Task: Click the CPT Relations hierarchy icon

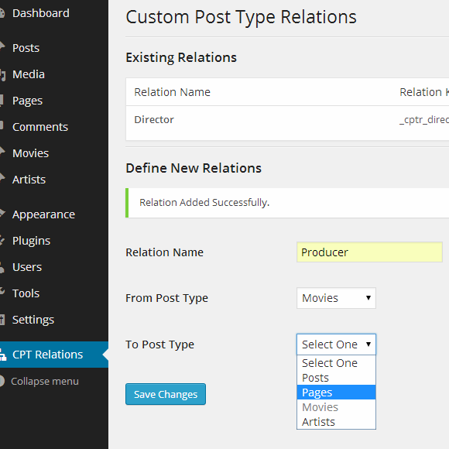Action: point(2,355)
